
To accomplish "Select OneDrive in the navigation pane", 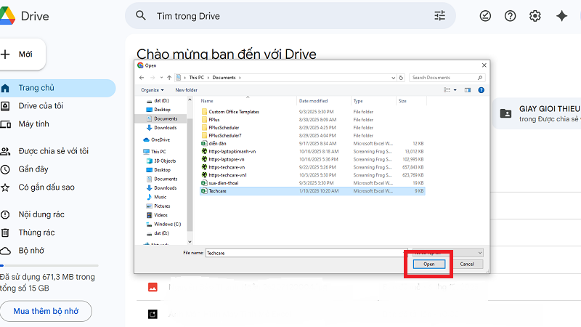I will tap(160, 140).
